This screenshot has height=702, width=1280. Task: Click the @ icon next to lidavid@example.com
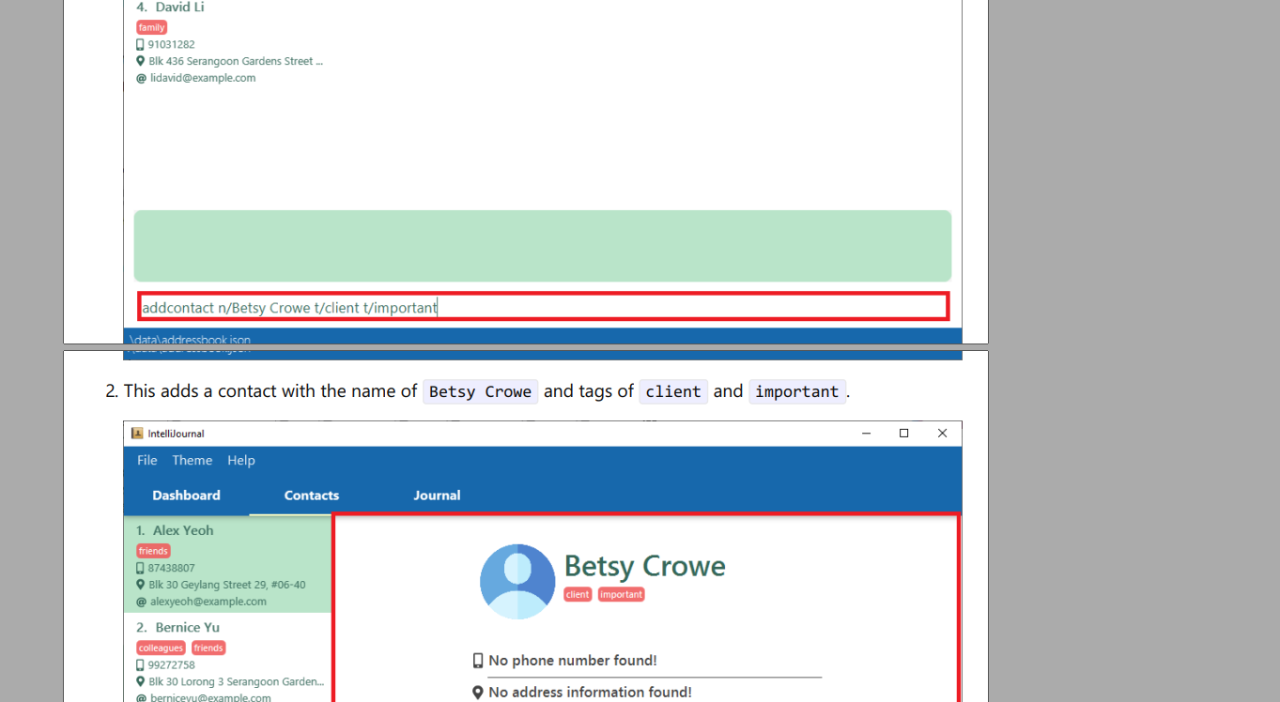141,78
